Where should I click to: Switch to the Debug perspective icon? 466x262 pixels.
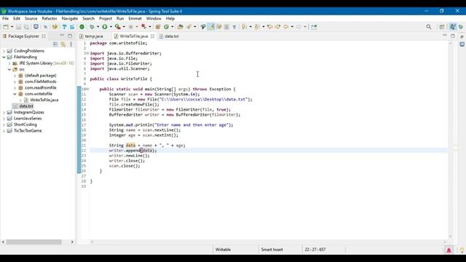click(461, 27)
